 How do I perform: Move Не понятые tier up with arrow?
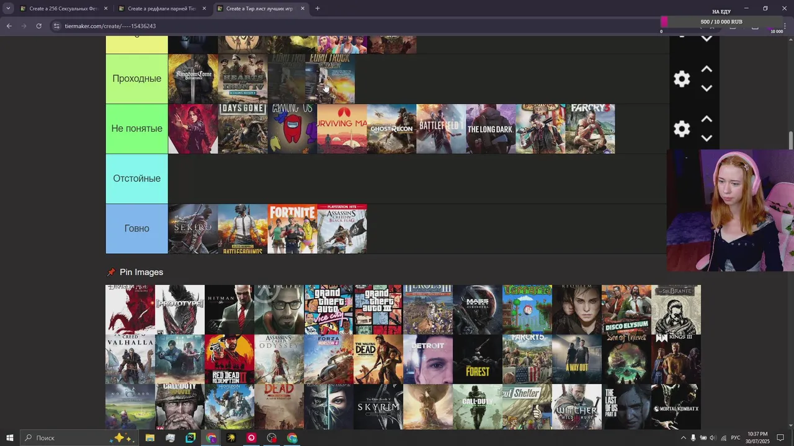tap(707, 119)
